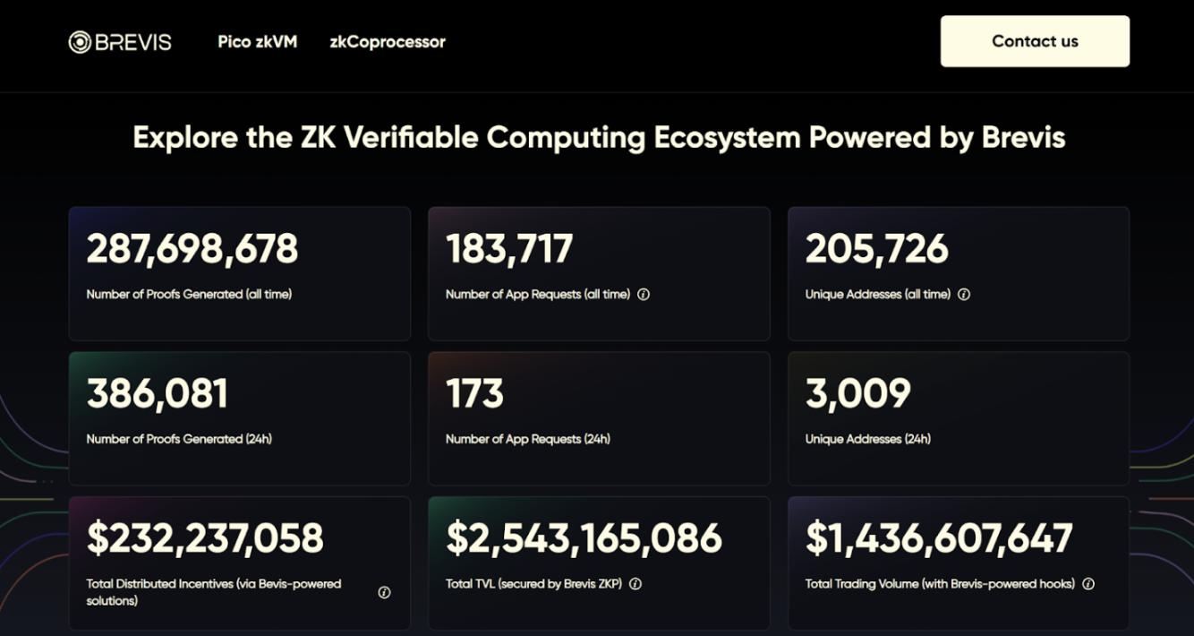The width and height of the screenshot is (1194, 636).
Task: Select the 173 app requests (24h) card
Action: click(599, 418)
